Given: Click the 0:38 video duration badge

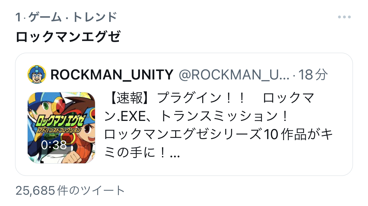Looking at the screenshot, I should (x=54, y=145).
